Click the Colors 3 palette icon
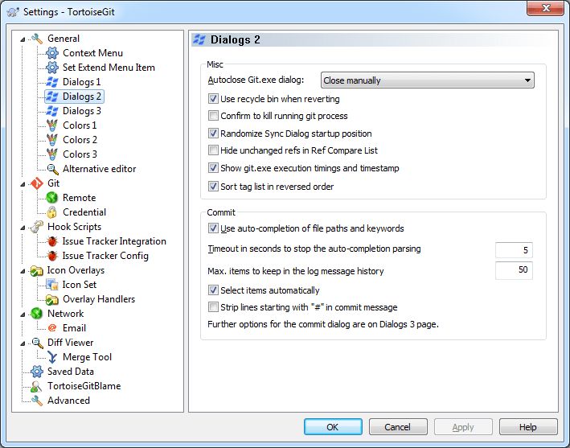Viewport: 570px width, 448px height. (52, 154)
